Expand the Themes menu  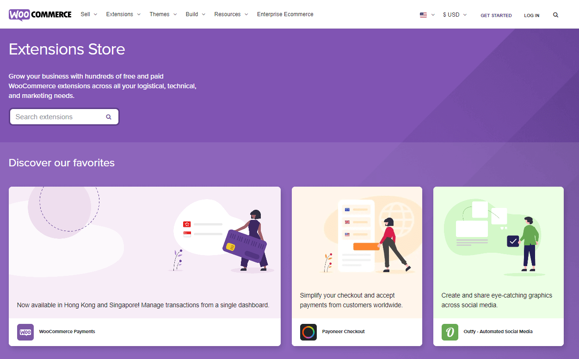coord(163,14)
